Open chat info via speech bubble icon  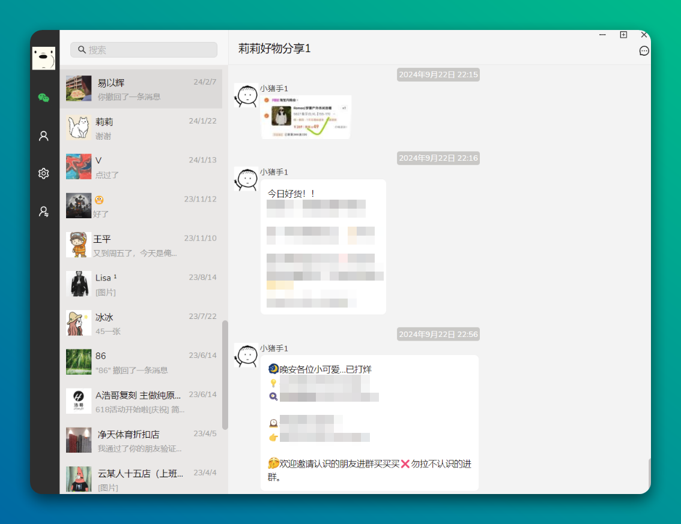pyautogui.click(x=644, y=51)
